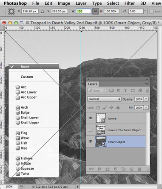The height and width of the screenshot is (189, 162).
Task: Click the reference point location grid icon
Action: click(x=11, y=12)
